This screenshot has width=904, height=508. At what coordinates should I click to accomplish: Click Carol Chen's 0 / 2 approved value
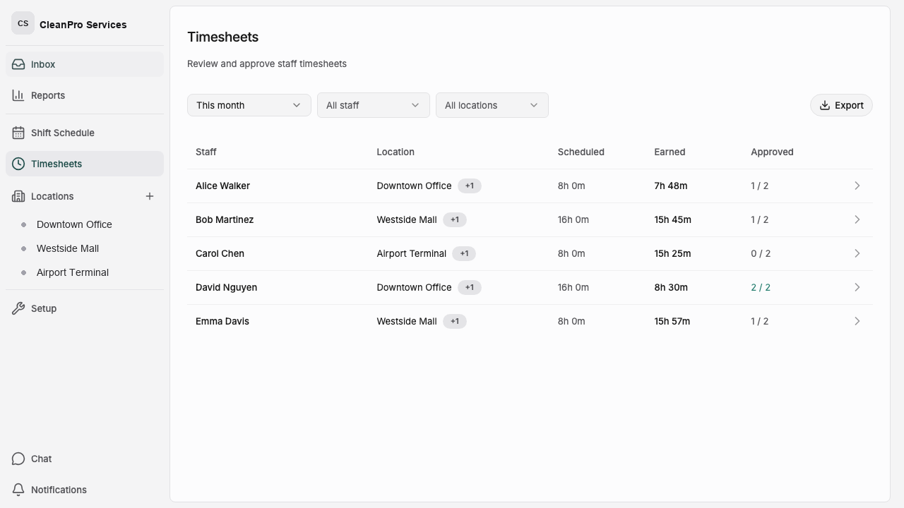coord(761,253)
